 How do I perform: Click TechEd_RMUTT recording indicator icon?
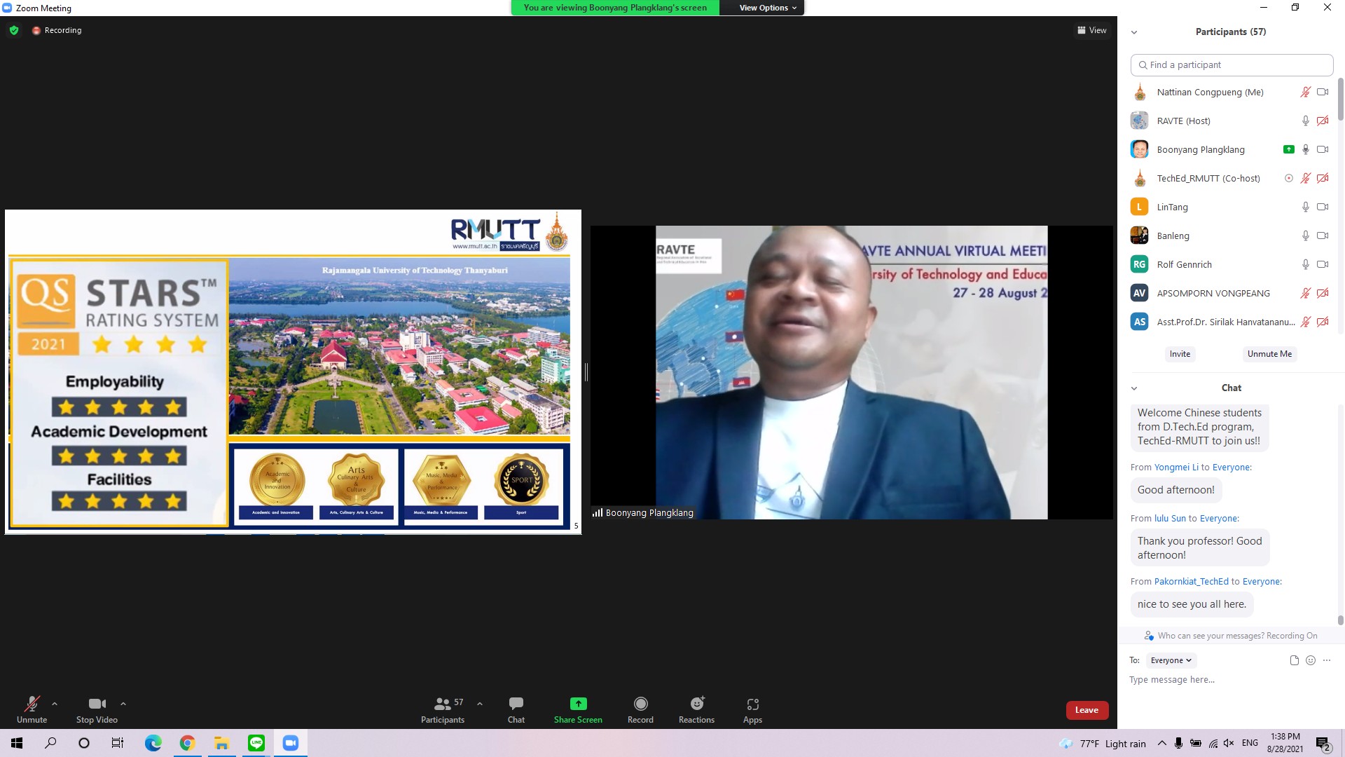[x=1289, y=178]
